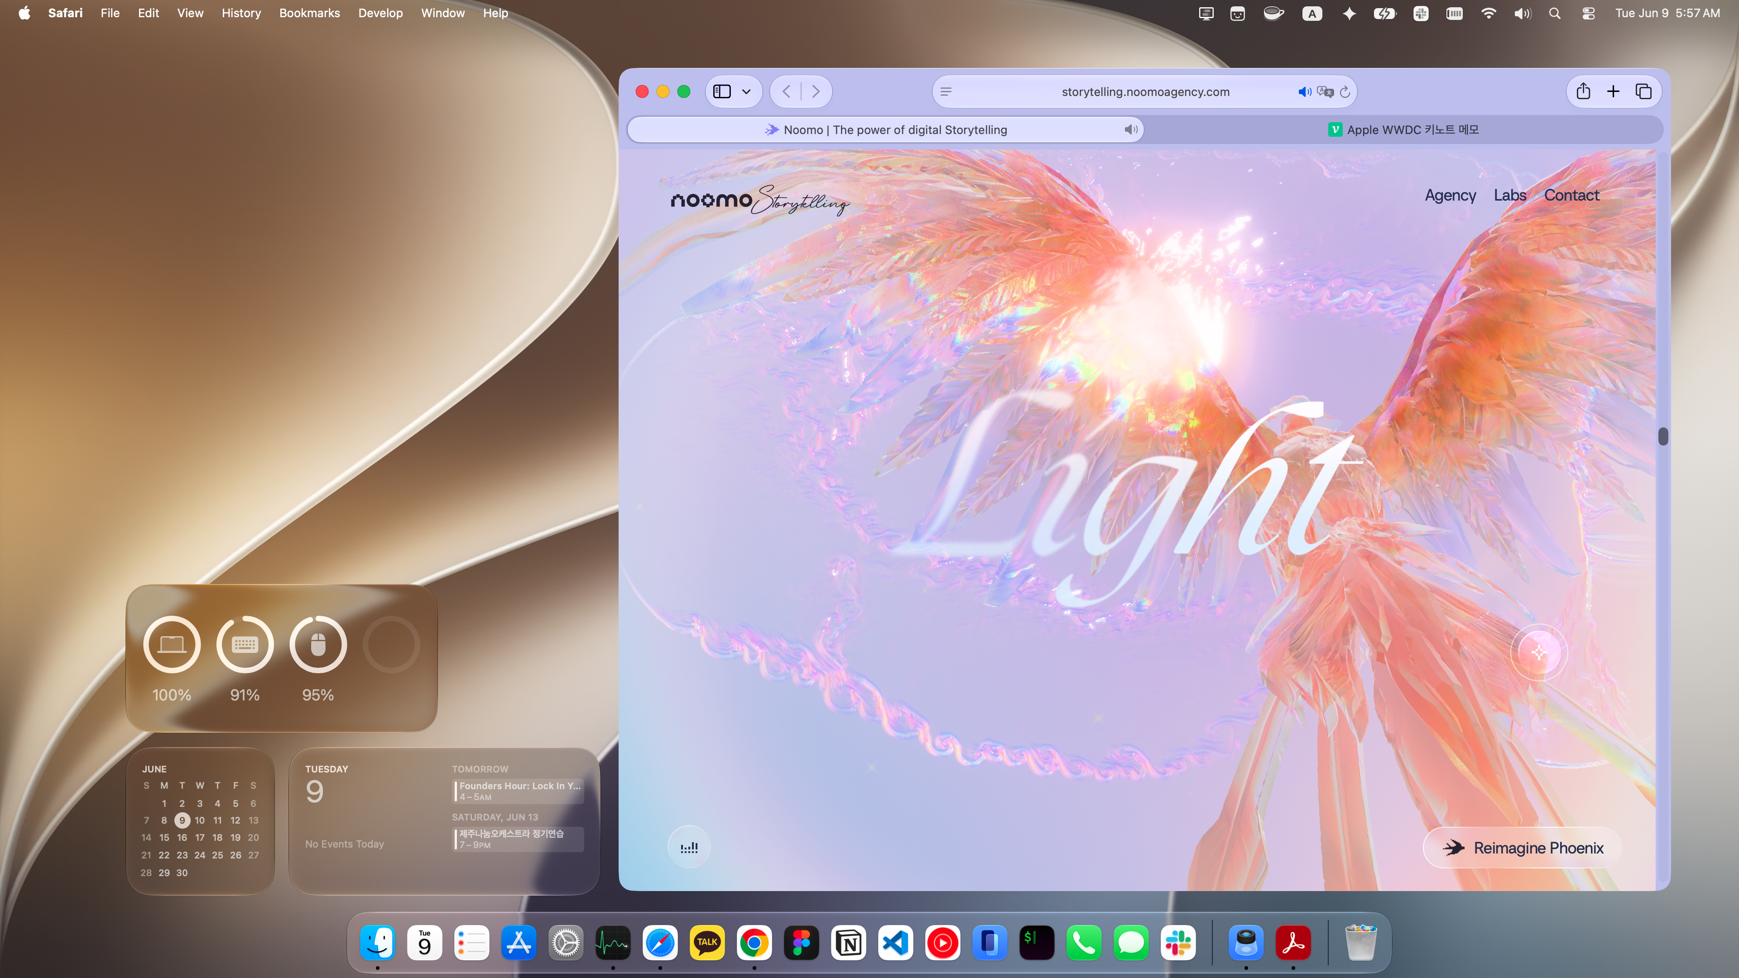This screenshot has height=978, width=1739.
Task: Click the Reimagine Phoenix button
Action: tap(1522, 848)
